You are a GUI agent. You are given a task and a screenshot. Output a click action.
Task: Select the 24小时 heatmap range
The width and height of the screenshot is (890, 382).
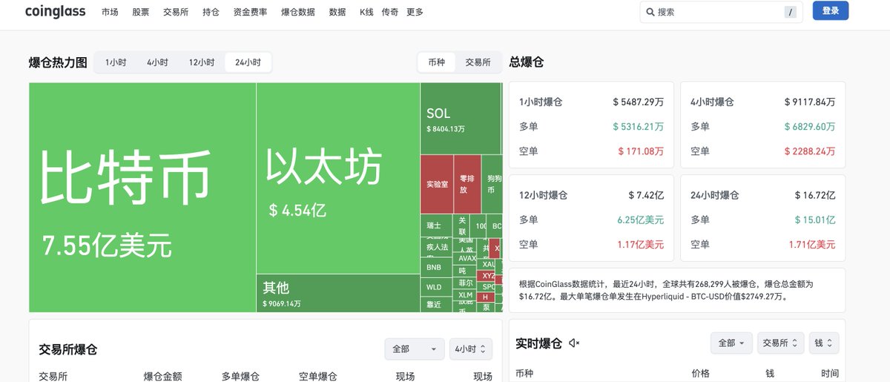[248, 62]
